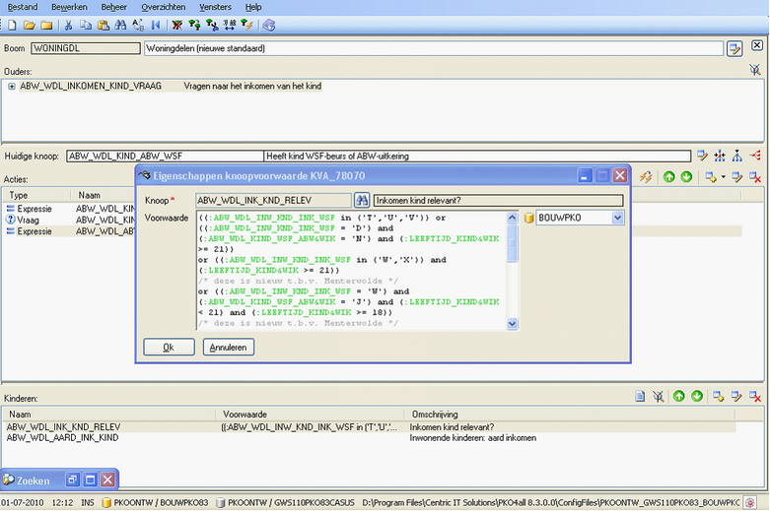
Task: Click the filter search icon in Kinderen toolbar
Action: tap(658, 396)
